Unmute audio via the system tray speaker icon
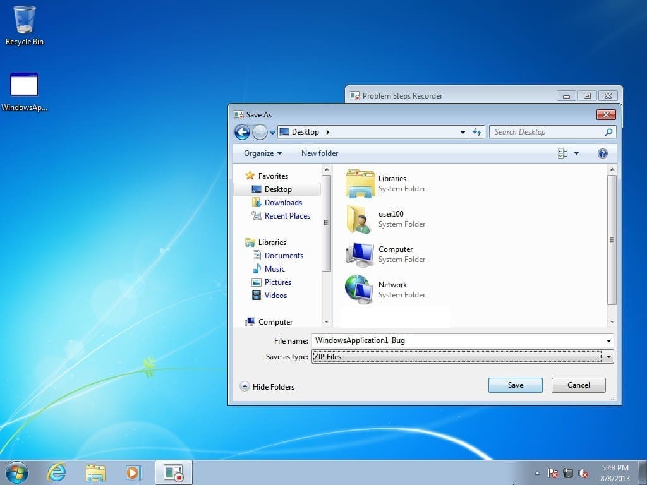The image size is (647, 485). coord(583,472)
